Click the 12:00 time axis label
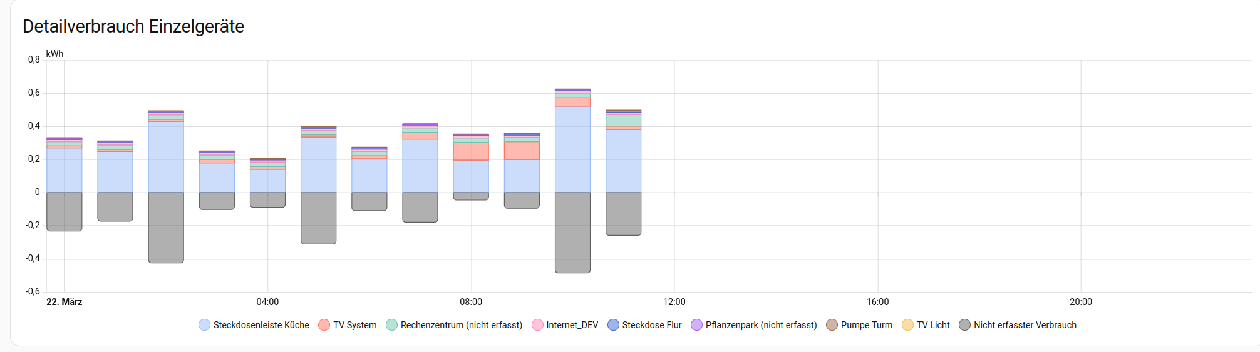Image resolution: width=1260 pixels, height=352 pixels. coord(674,302)
